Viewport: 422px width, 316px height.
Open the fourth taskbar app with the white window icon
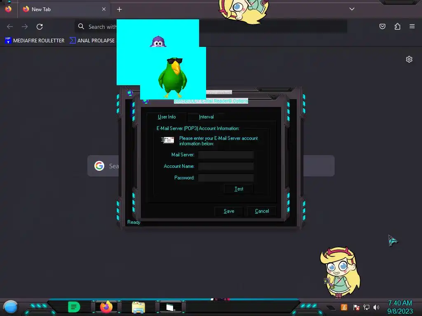[x=170, y=307]
